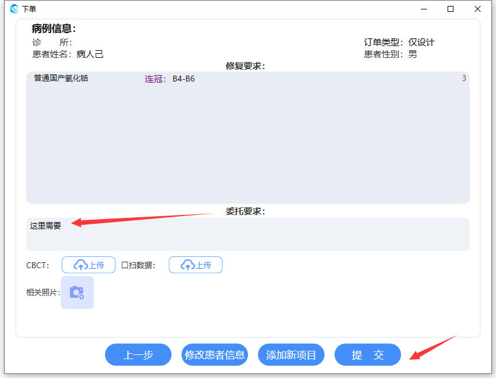Select the 普通国产氧化锆 material entry
496x378 pixels.
pos(61,78)
